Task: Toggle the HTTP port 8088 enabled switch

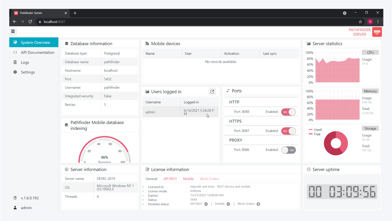Action: click(288, 112)
